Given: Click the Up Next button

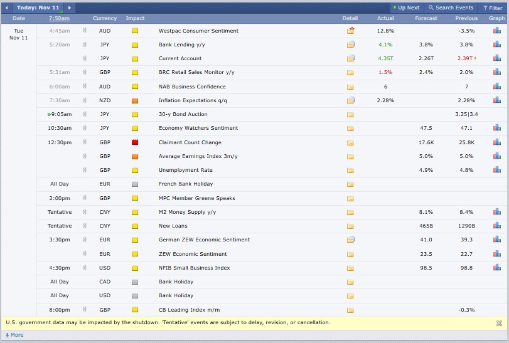Looking at the screenshot, I should coord(405,8).
